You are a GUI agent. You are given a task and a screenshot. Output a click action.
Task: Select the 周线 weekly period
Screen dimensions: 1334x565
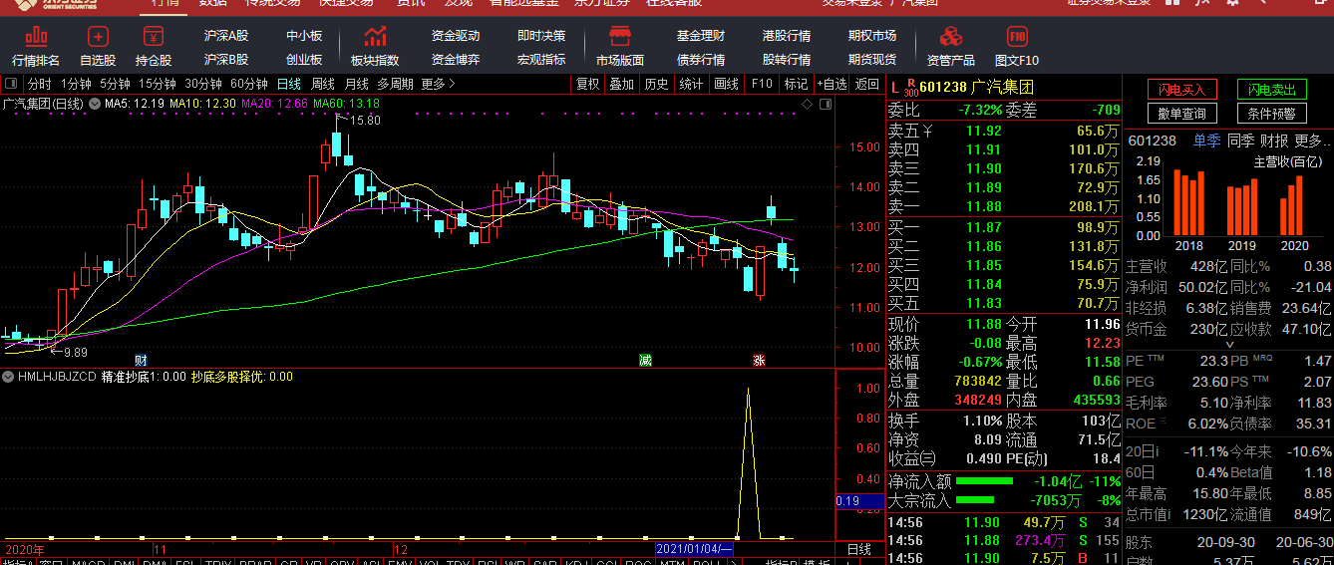[323, 84]
